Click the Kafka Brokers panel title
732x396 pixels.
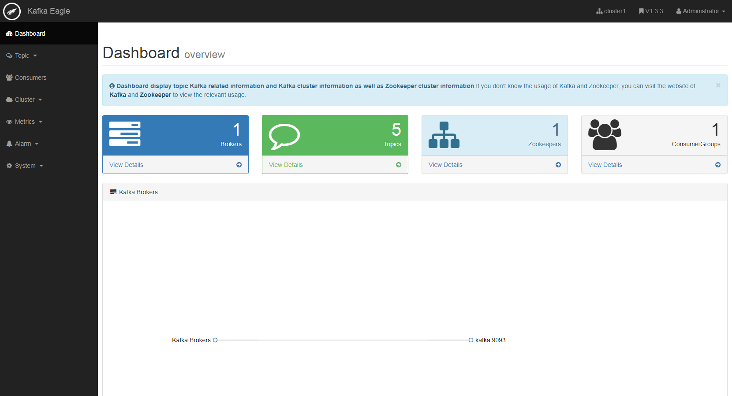point(138,192)
